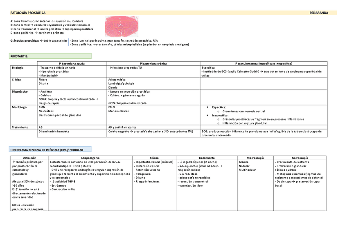The height and width of the screenshot is (245, 347).
Task: Click 'Polaquiuria' text
Action: [x=143, y=174]
